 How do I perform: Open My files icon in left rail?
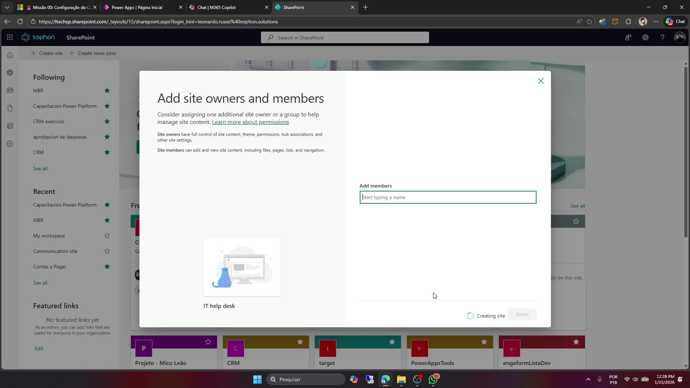[x=10, y=108]
